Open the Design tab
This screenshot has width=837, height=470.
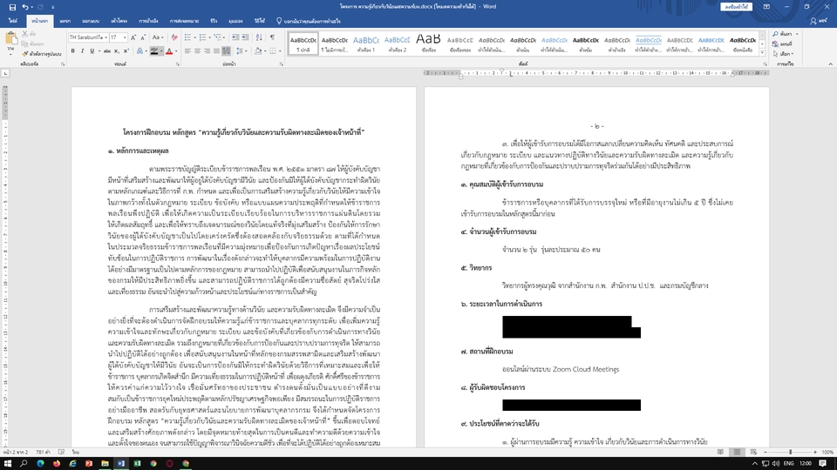coord(91,21)
